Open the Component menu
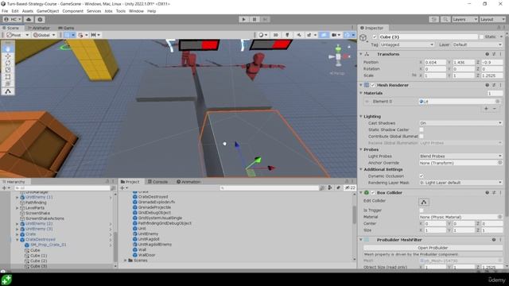Image resolution: width=509 pixels, height=286 pixels. point(72,11)
